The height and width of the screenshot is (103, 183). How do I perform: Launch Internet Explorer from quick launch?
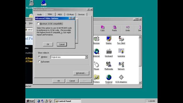(39, 101)
